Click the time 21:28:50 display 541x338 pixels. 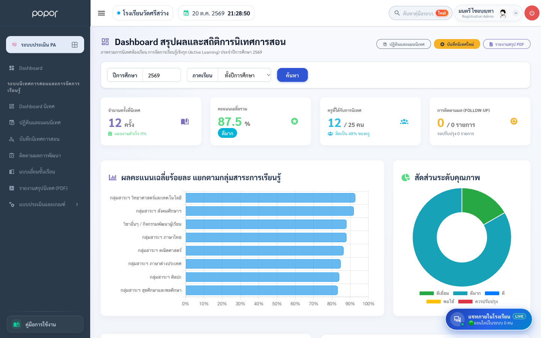tap(239, 13)
